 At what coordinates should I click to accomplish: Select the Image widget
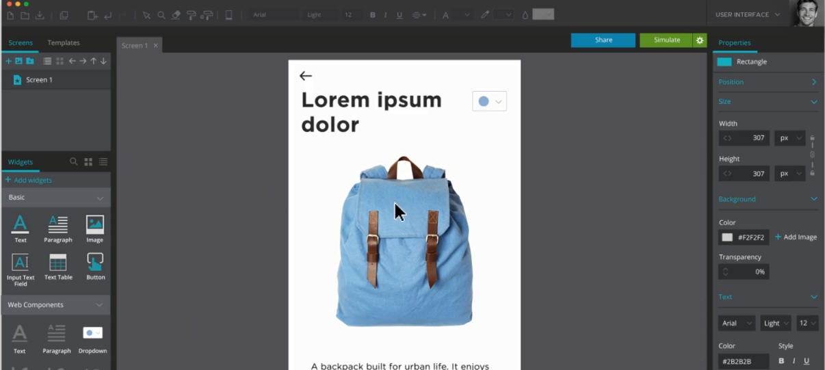95,228
